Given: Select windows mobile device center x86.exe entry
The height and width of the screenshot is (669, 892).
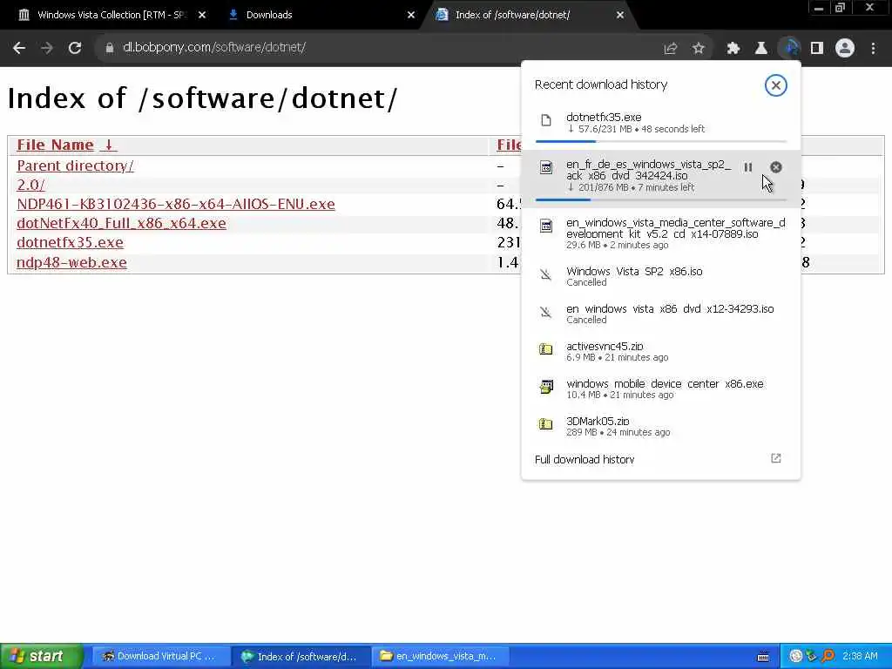Looking at the screenshot, I should coord(660,389).
